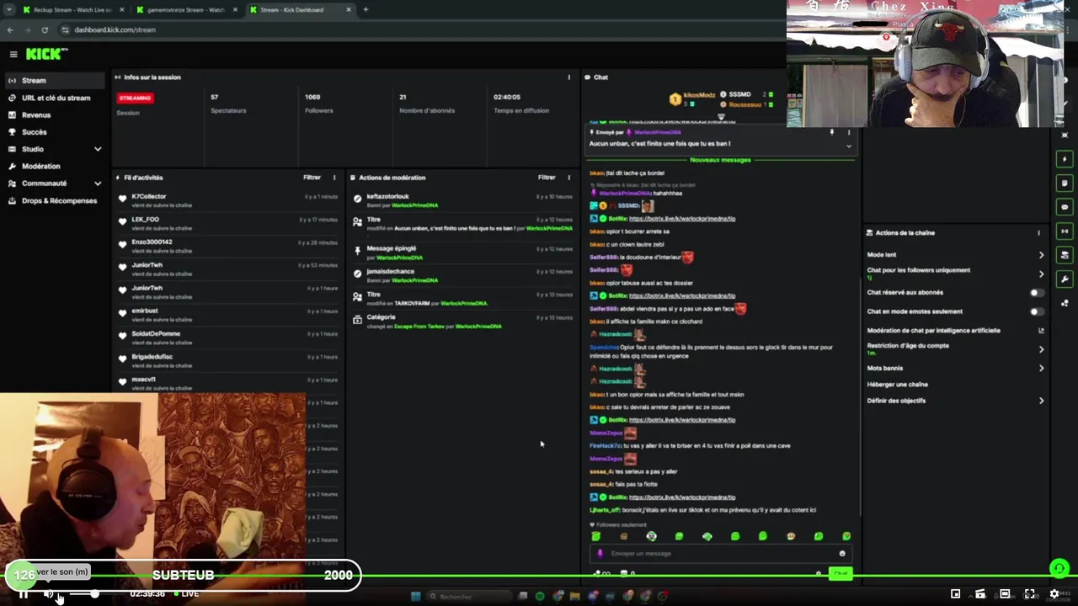Image resolution: width=1078 pixels, height=606 pixels.
Task: Click the chat bubble icon in the right rail
Action: coord(1065,207)
